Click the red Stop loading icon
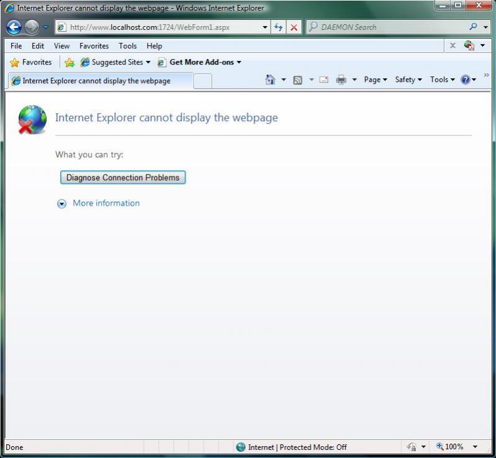 click(294, 27)
